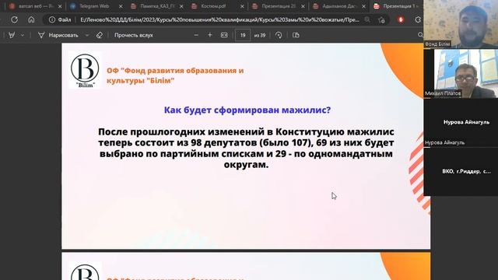This screenshot has width=498, height=280.
Task: Zoom in with the plus button
Action: click(210, 35)
